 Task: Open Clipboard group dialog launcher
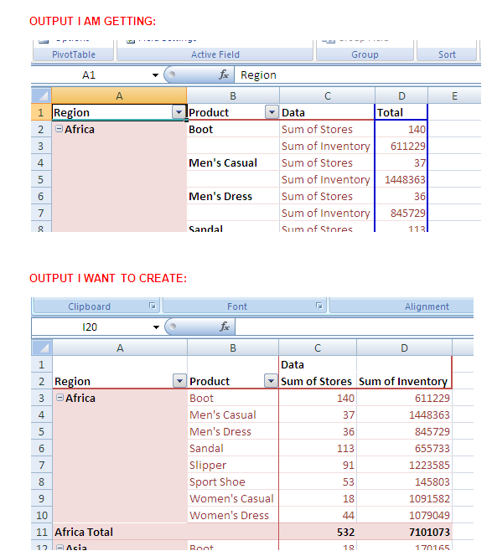click(x=153, y=306)
